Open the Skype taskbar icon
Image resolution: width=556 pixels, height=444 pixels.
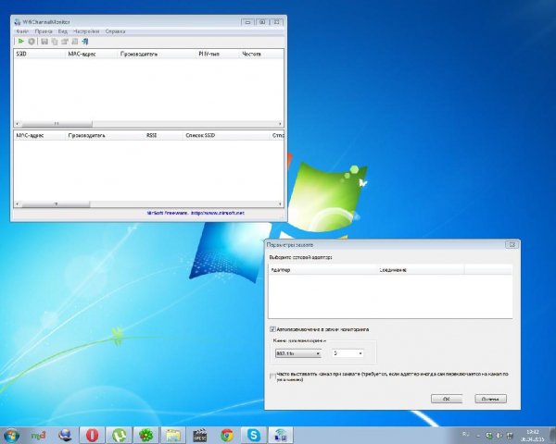point(254,435)
